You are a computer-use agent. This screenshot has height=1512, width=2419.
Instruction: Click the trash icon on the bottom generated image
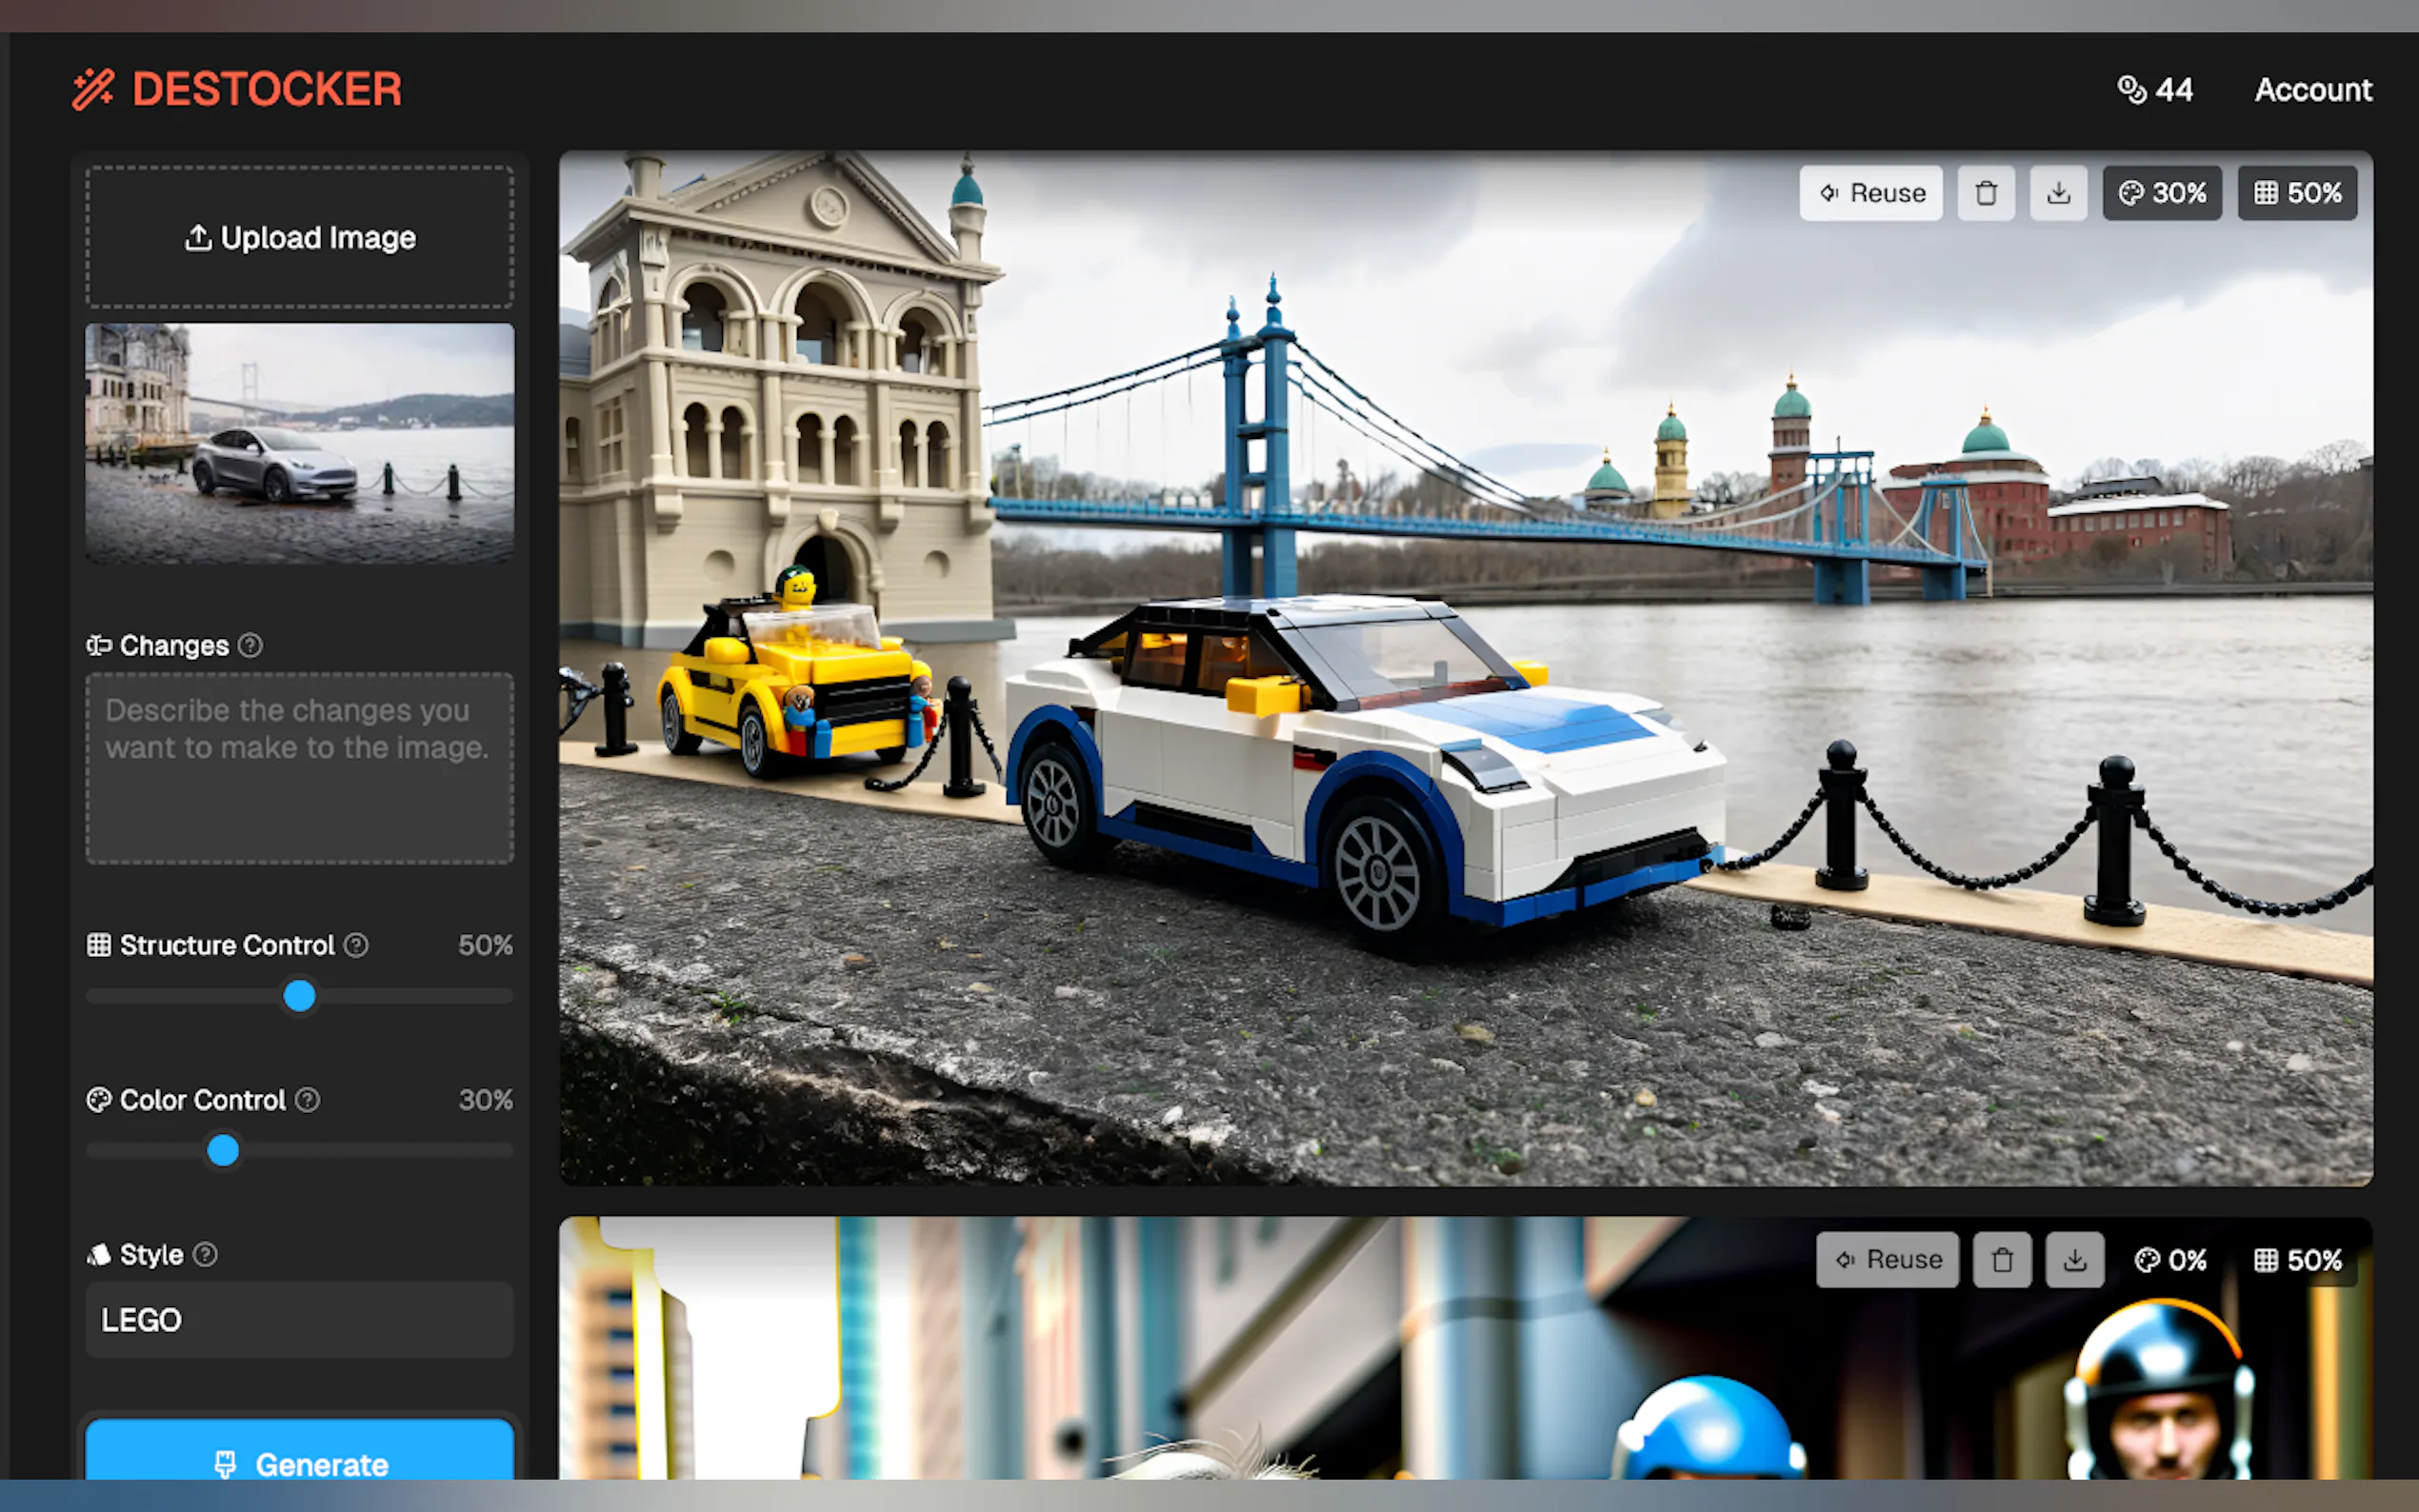[2002, 1259]
